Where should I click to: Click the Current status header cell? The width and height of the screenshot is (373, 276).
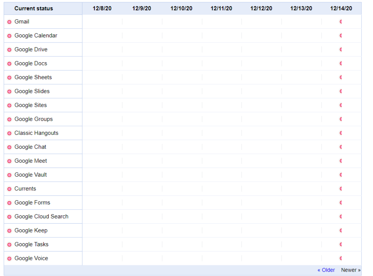coord(33,9)
